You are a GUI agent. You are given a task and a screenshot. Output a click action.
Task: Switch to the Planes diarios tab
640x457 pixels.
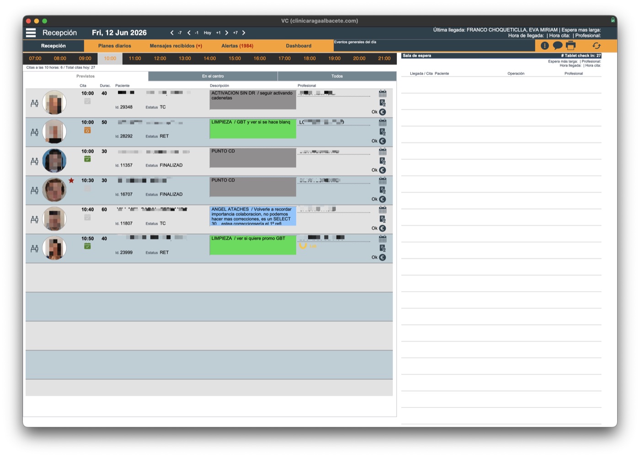[114, 46]
